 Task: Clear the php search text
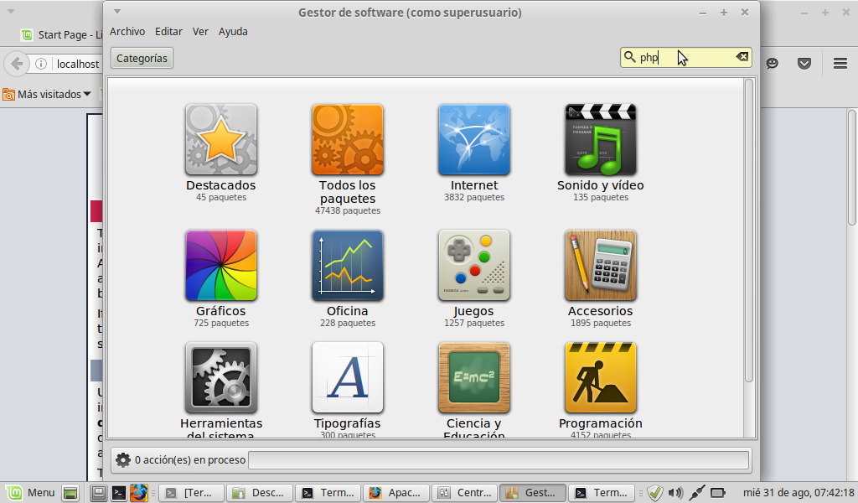coord(742,57)
